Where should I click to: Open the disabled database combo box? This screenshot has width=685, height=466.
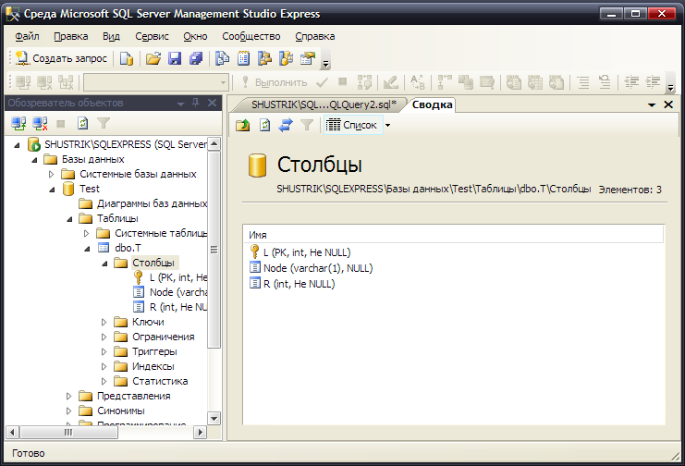click(x=156, y=82)
